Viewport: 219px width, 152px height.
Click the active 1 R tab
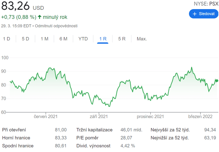(103, 39)
